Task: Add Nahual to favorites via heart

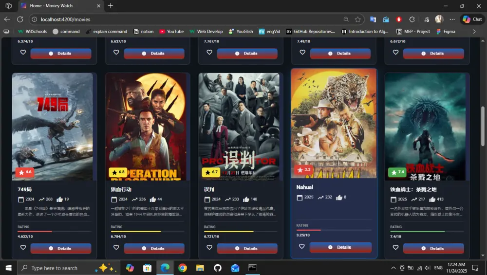Action: coord(302,246)
